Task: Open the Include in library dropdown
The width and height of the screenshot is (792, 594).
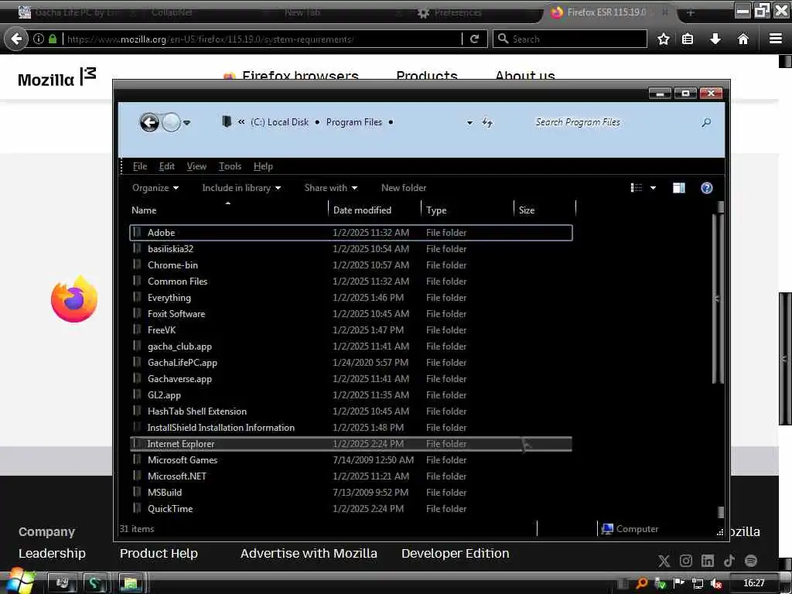Action: coord(241,188)
